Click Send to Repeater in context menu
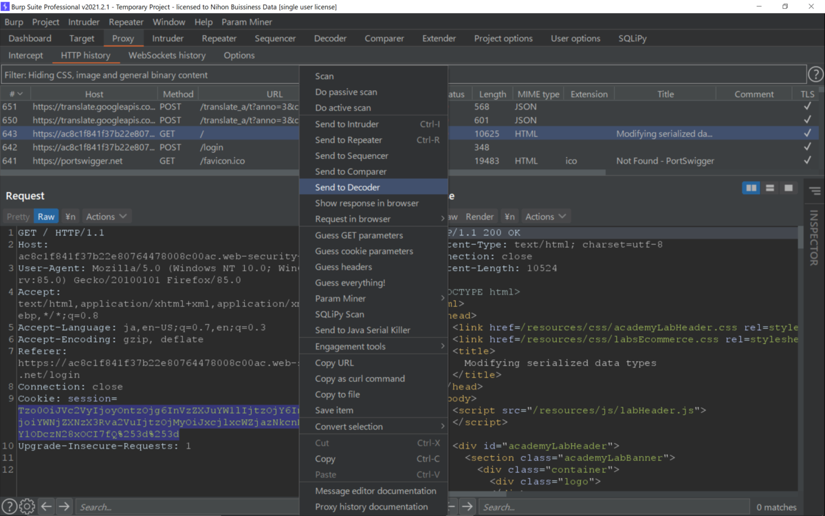825x516 pixels. point(373,140)
